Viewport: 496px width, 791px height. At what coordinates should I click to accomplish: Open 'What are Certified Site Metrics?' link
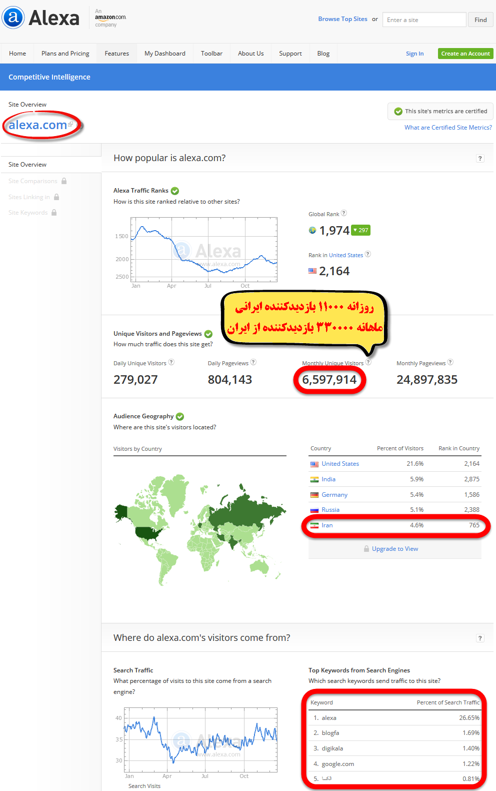[448, 128]
